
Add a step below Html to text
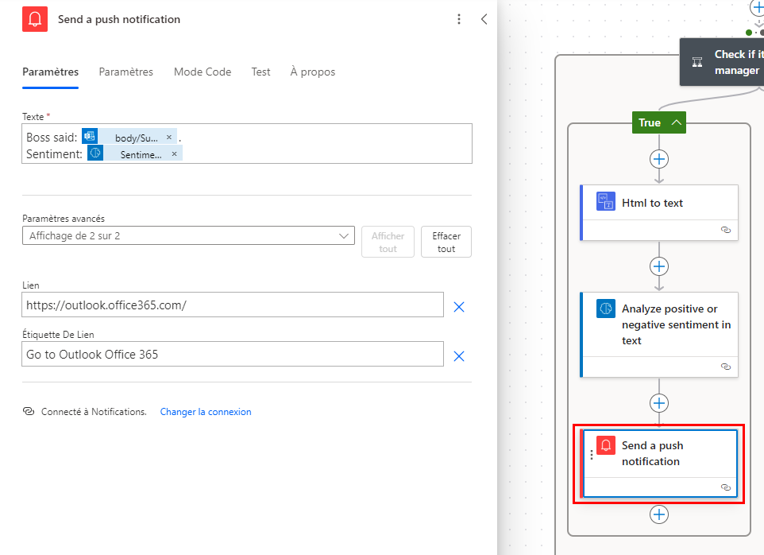pos(658,266)
